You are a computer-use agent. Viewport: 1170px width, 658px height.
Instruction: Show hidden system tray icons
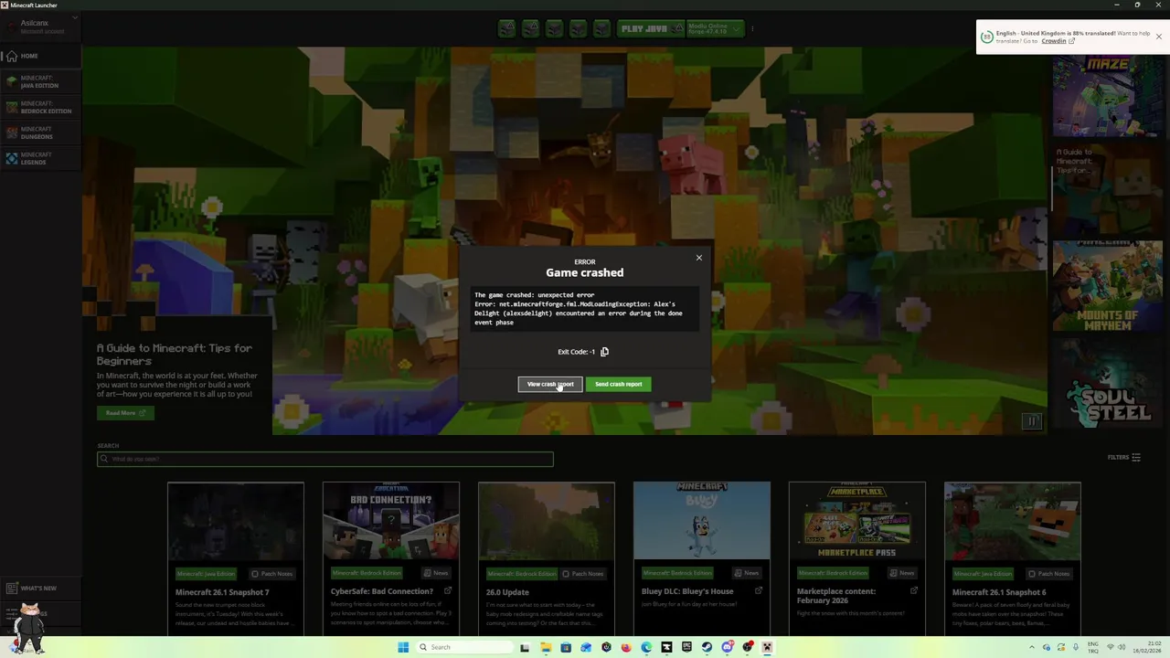1032,647
